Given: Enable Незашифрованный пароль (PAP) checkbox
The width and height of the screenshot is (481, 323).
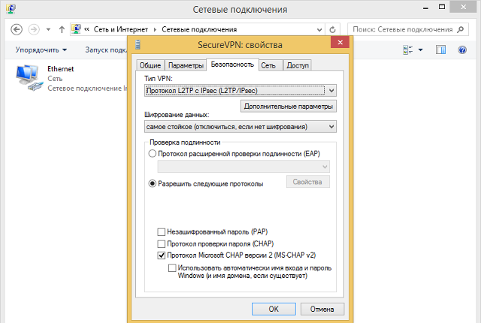Looking at the screenshot, I should (x=162, y=232).
